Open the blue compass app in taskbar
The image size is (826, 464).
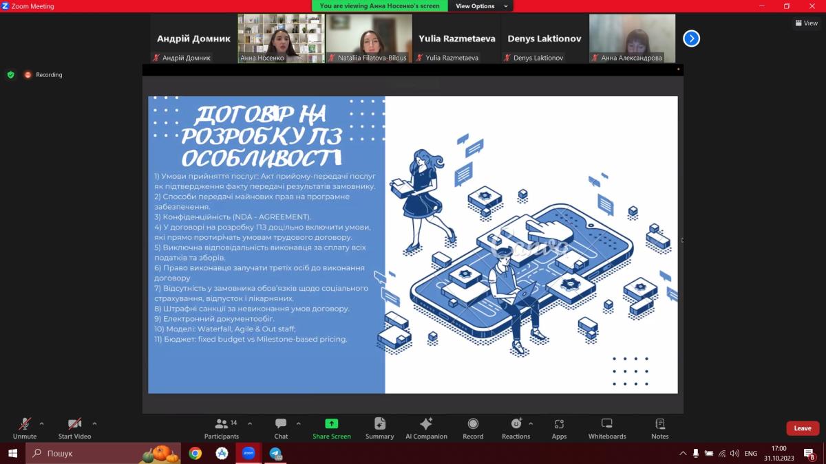tap(222, 454)
